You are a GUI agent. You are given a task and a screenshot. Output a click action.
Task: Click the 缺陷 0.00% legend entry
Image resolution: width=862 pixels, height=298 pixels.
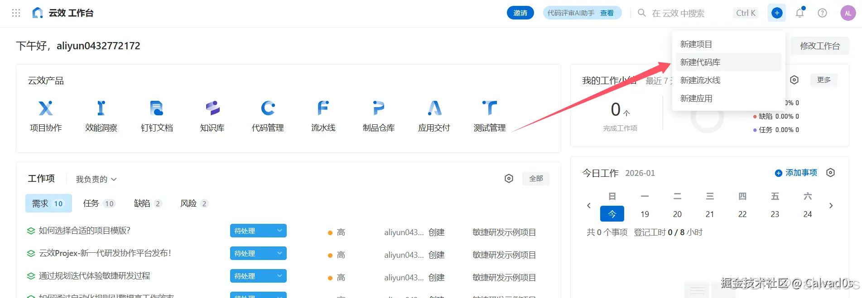(776, 116)
